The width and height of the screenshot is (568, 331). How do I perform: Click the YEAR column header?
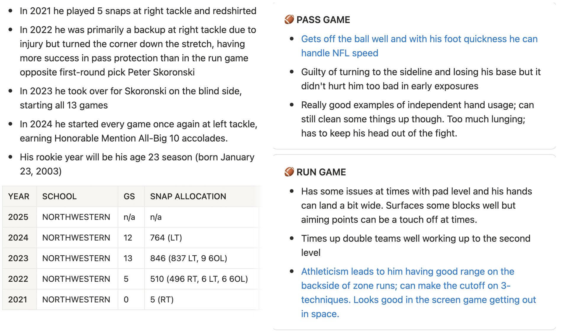19,196
